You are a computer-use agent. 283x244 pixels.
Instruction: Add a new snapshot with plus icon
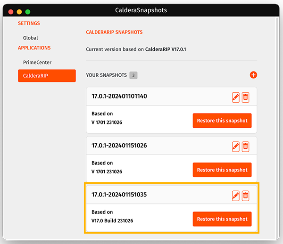[253, 75]
